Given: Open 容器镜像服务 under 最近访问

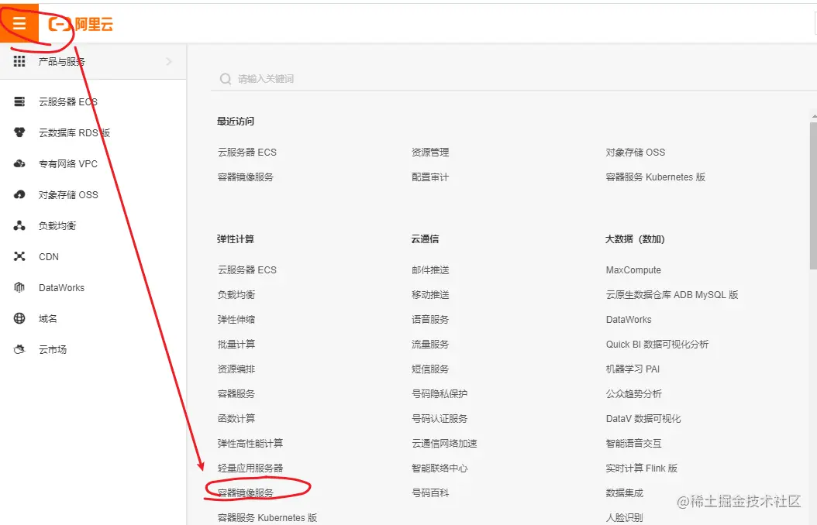Looking at the screenshot, I should click(246, 177).
